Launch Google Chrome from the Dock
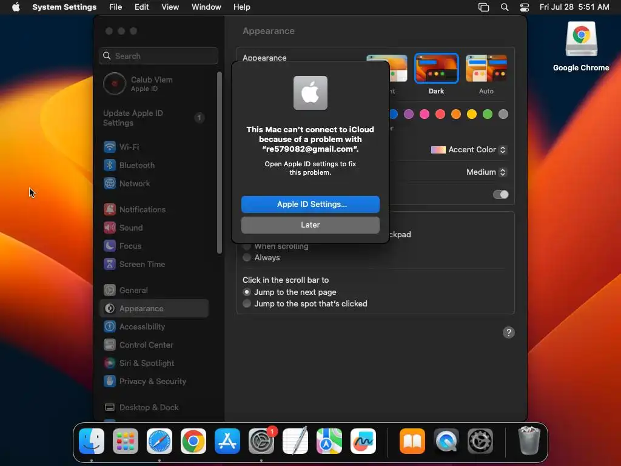This screenshot has height=466, width=621. click(x=193, y=441)
